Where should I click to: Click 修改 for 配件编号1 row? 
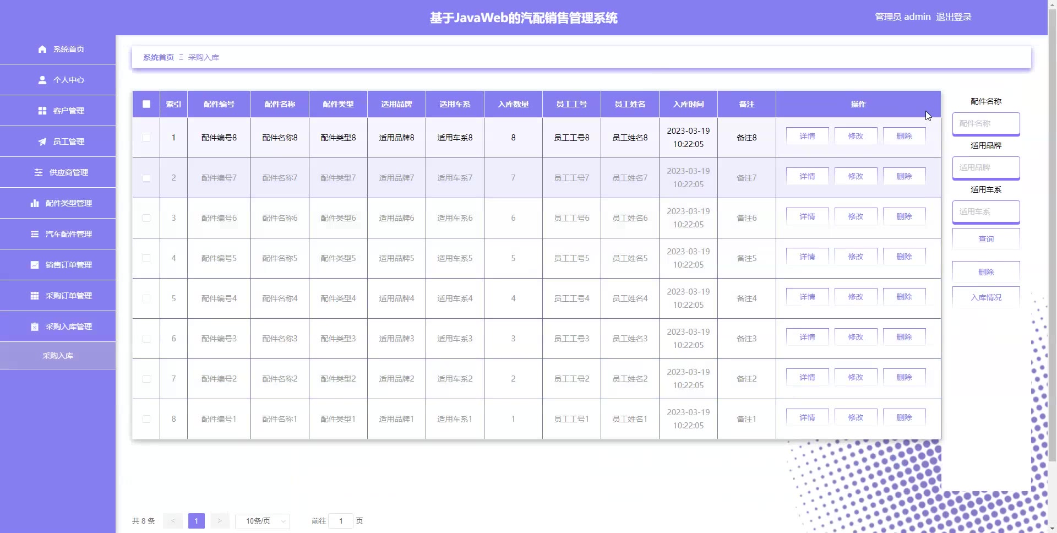click(856, 417)
